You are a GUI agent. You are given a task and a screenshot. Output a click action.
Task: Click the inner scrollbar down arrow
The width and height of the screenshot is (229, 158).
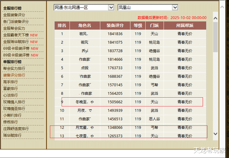[x=215, y=134]
